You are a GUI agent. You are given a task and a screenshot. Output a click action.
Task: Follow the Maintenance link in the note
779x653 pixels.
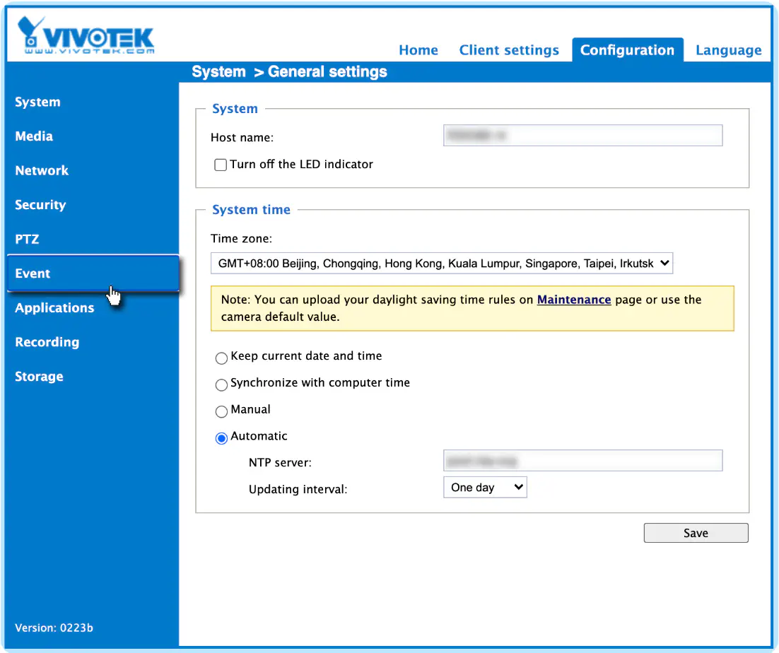pos(574,300)
